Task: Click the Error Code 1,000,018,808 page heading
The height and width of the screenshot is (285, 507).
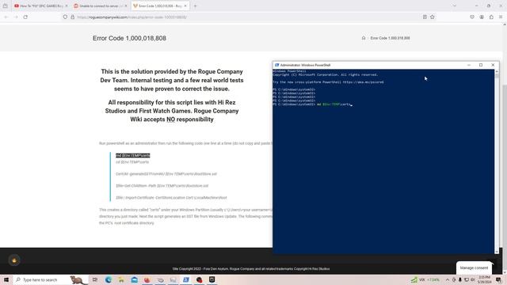Action: pos(129,38)
